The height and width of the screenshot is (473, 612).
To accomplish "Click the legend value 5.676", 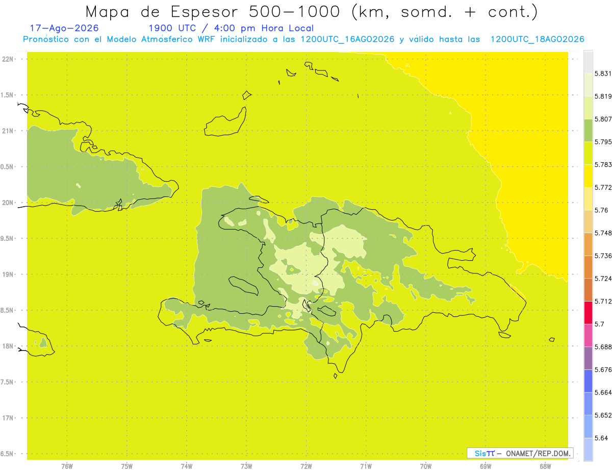I will coord(603,369).
